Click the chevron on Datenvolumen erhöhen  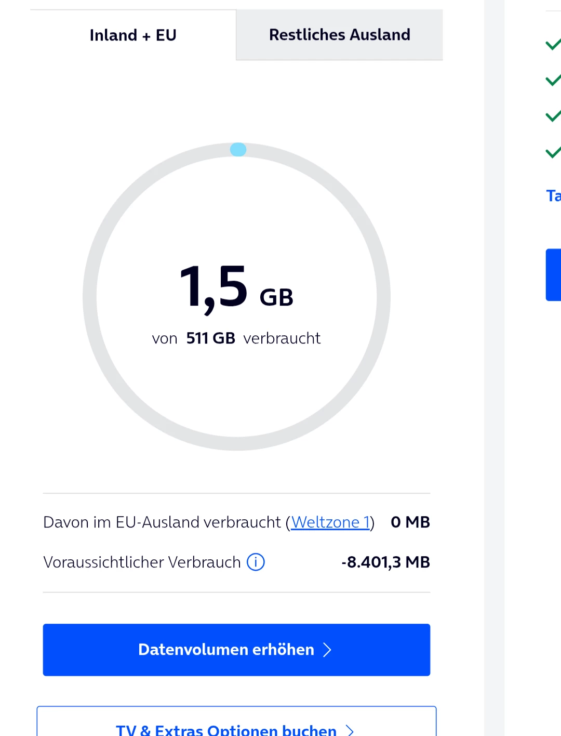point(327,650)
